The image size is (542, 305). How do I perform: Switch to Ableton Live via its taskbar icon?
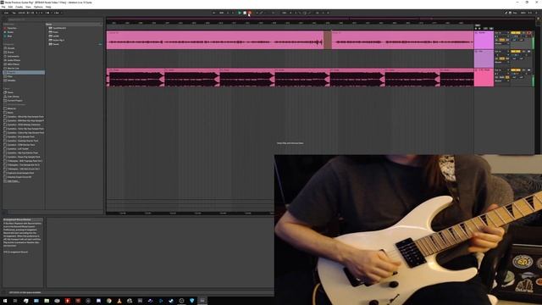[x=202, y=301]
